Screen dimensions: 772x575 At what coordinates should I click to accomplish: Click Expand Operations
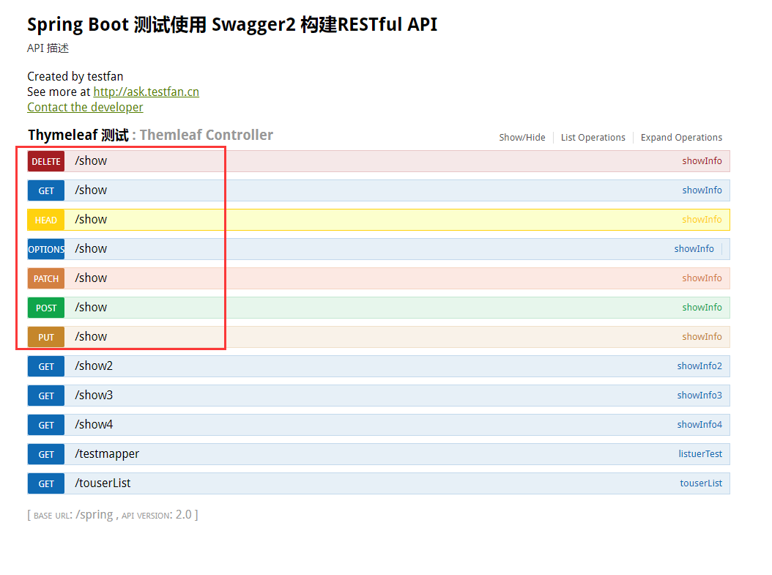click(681, 138)
